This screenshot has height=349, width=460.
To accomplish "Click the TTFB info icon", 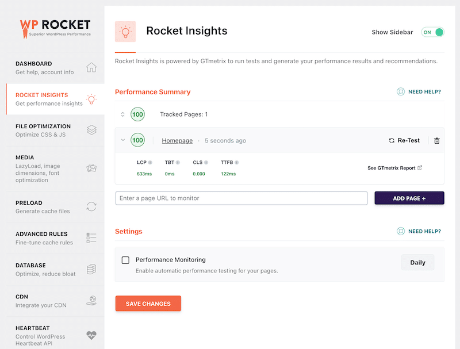I will (x=236, y=163).
